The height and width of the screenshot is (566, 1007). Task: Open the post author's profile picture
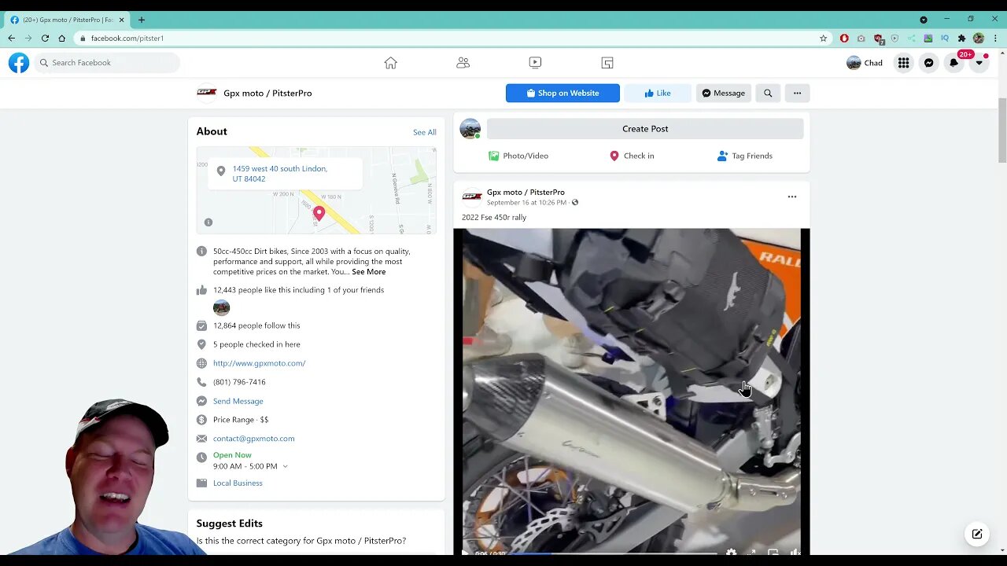tap(471, 197)
